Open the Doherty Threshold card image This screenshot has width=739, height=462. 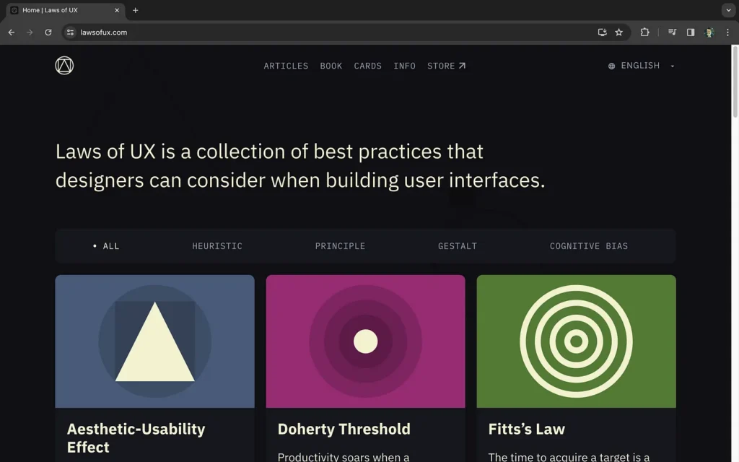tap(365, 341)
